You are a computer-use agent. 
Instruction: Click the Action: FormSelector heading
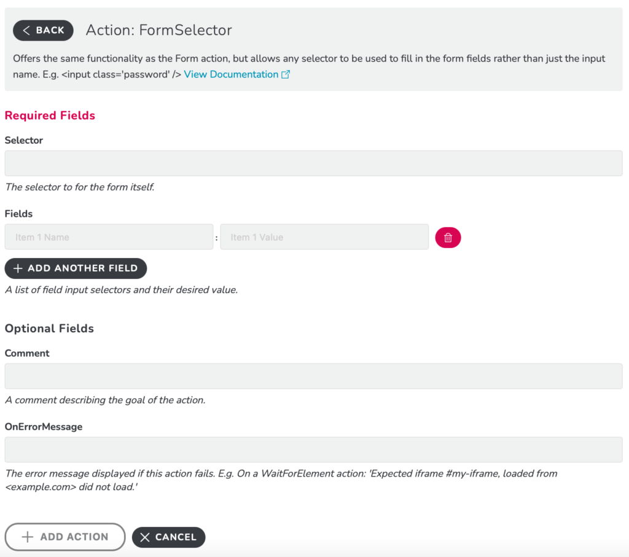coord(159,30)
